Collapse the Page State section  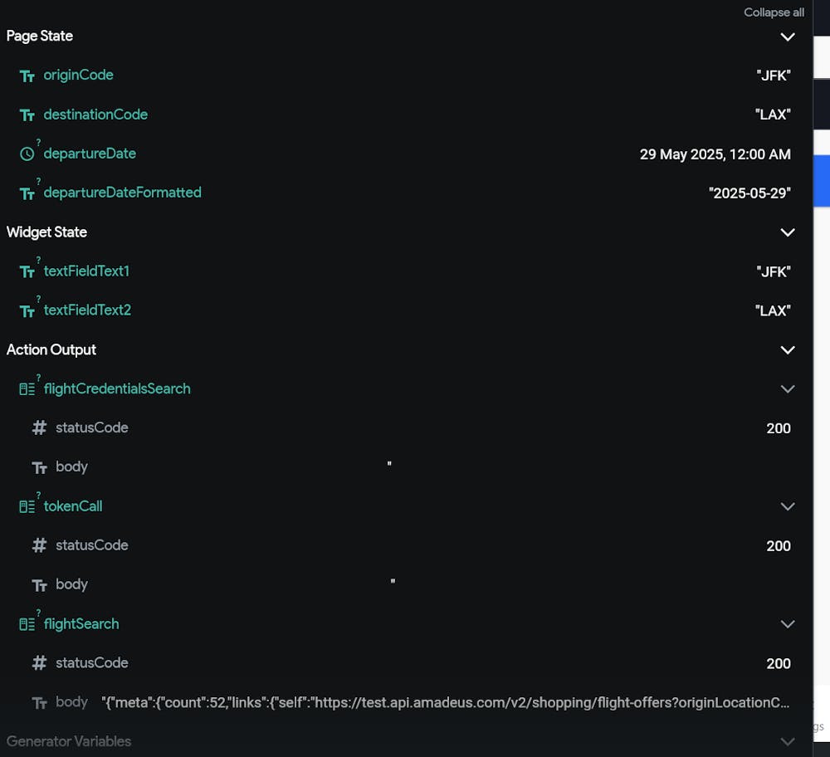point(788,37)
